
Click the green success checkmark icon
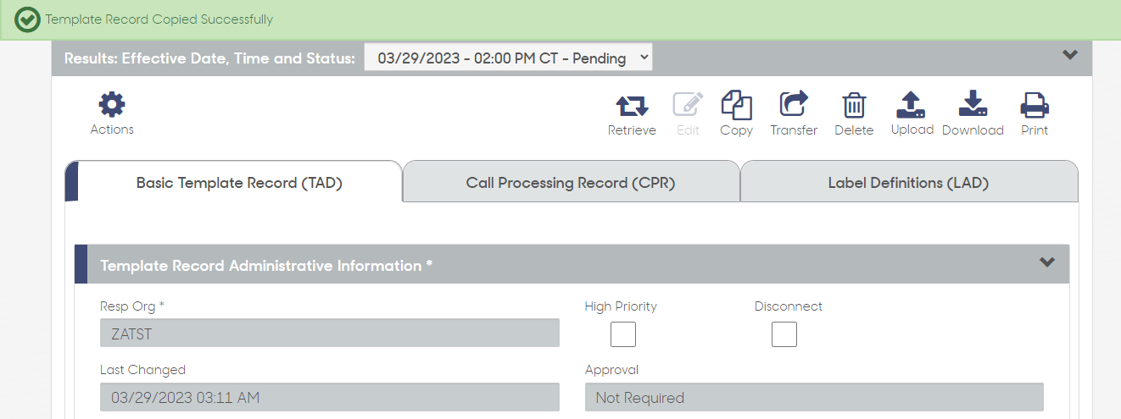[28, 19]
